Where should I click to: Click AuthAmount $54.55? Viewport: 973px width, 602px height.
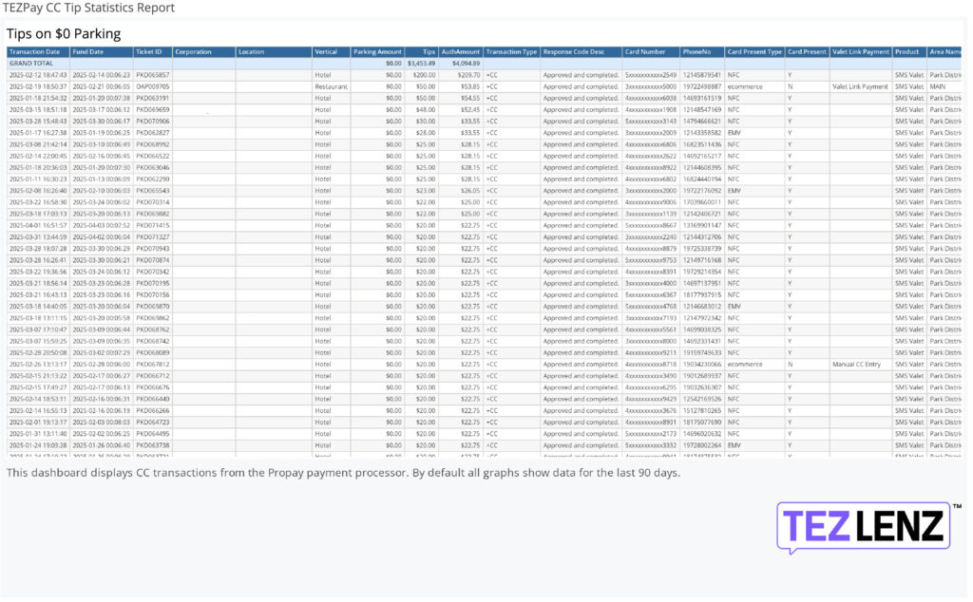(x=471, y=98)
